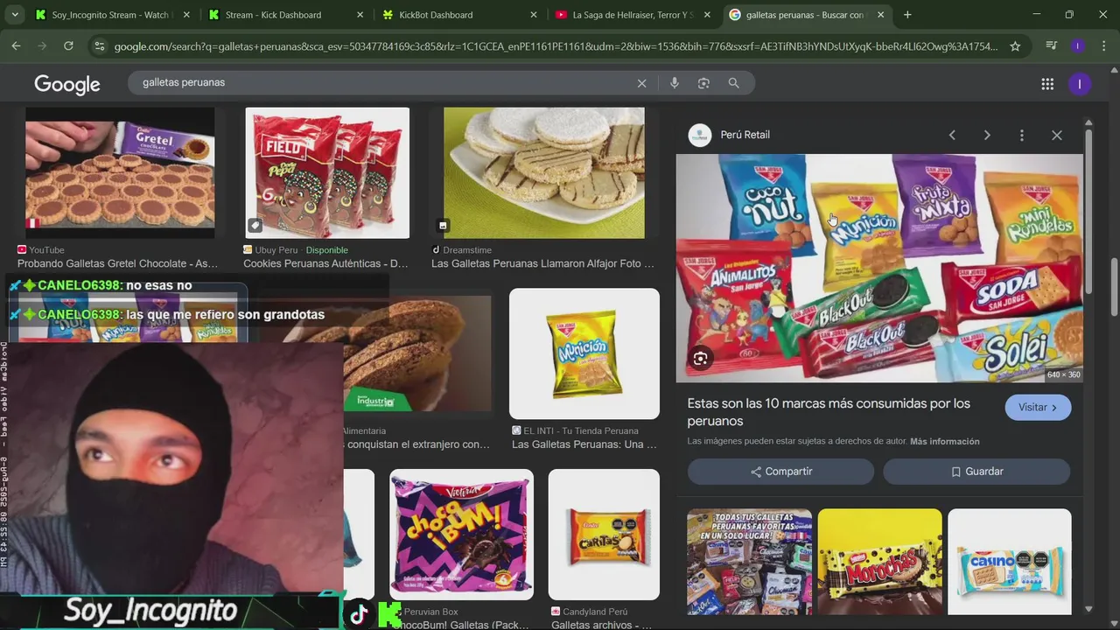Image resolution: width=1120 pixels, height=630 pixels.
Task: Open Probando Galletas Gretel Chocolate result
Action: tap(117, 263)
